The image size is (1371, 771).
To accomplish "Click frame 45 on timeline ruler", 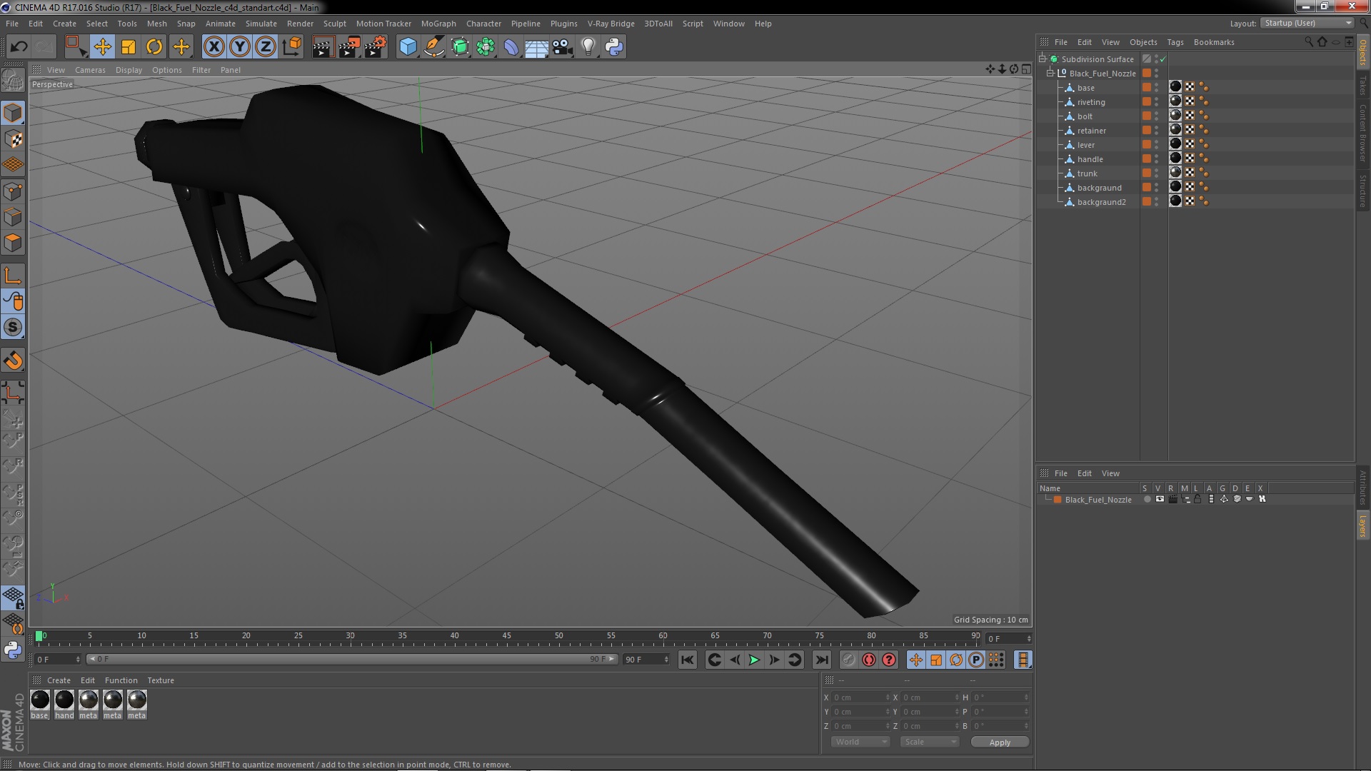I will coord(506,637).
